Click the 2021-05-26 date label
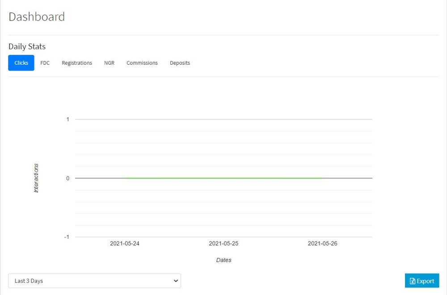The width and height of the screenshot is (447, 295). coord(322,244)
